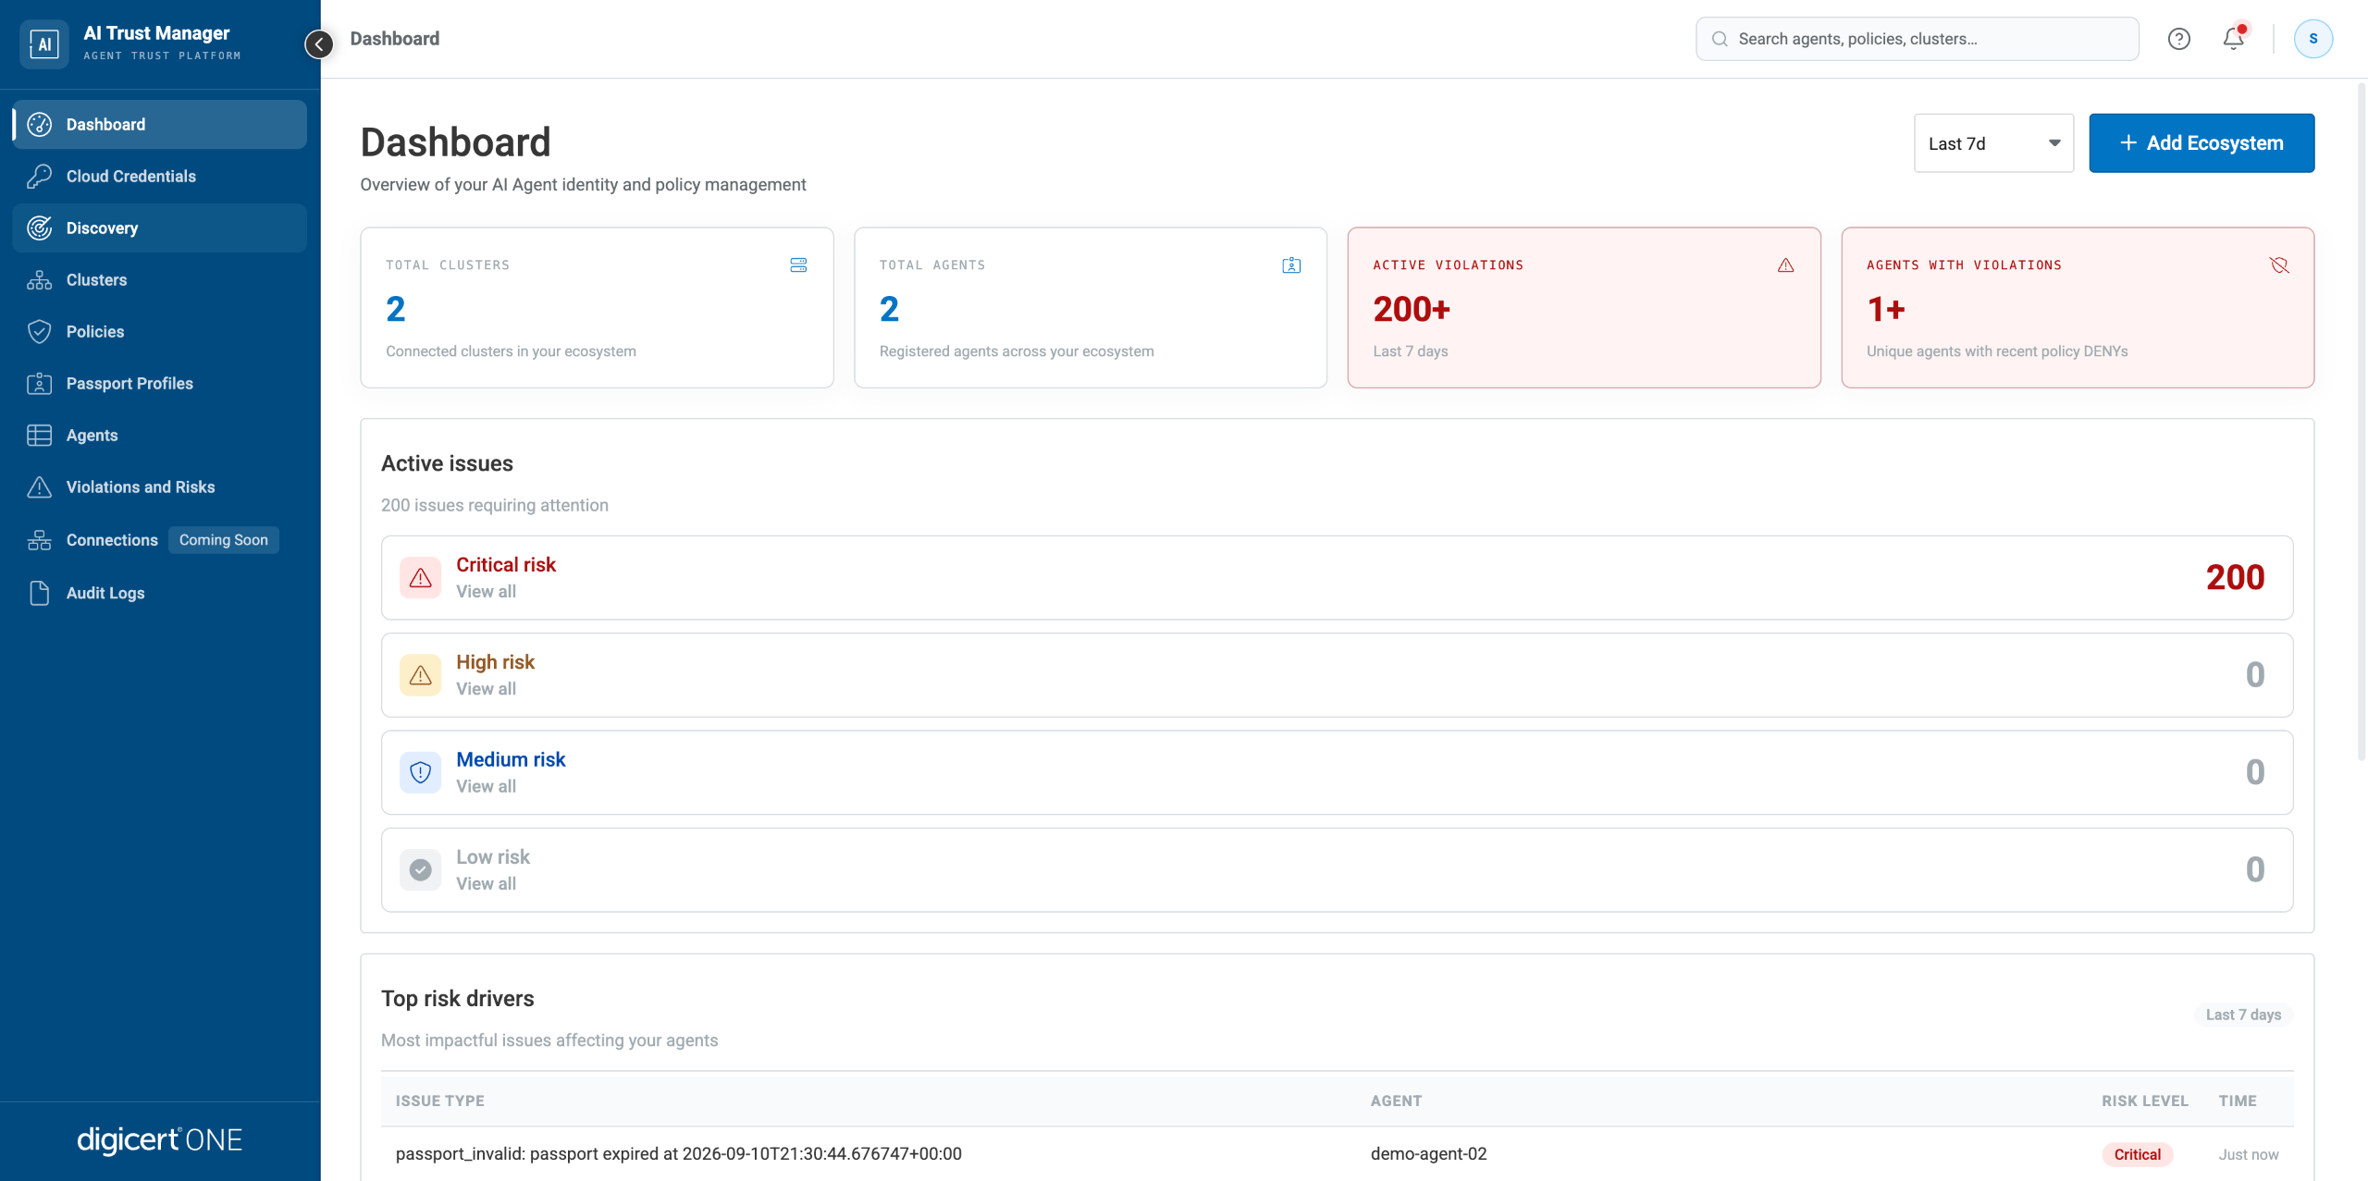The width and height of the screenshot is (2368, 1181).
Task: Click the Add Ecosystem button
Action: pyautogui.click(x=2201, y=143)
